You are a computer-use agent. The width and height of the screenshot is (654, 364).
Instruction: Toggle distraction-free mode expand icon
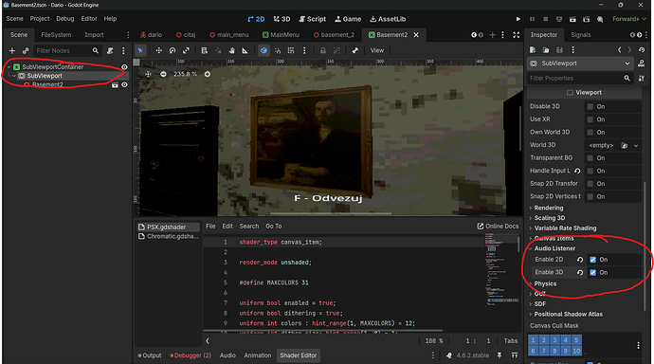click(x=517, y=35)
